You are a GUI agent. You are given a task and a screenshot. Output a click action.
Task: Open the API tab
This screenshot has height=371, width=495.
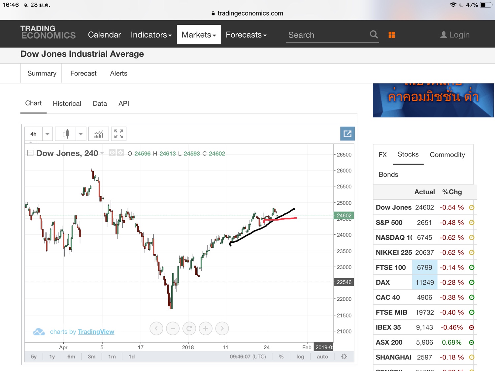click(x=124, y=104)
